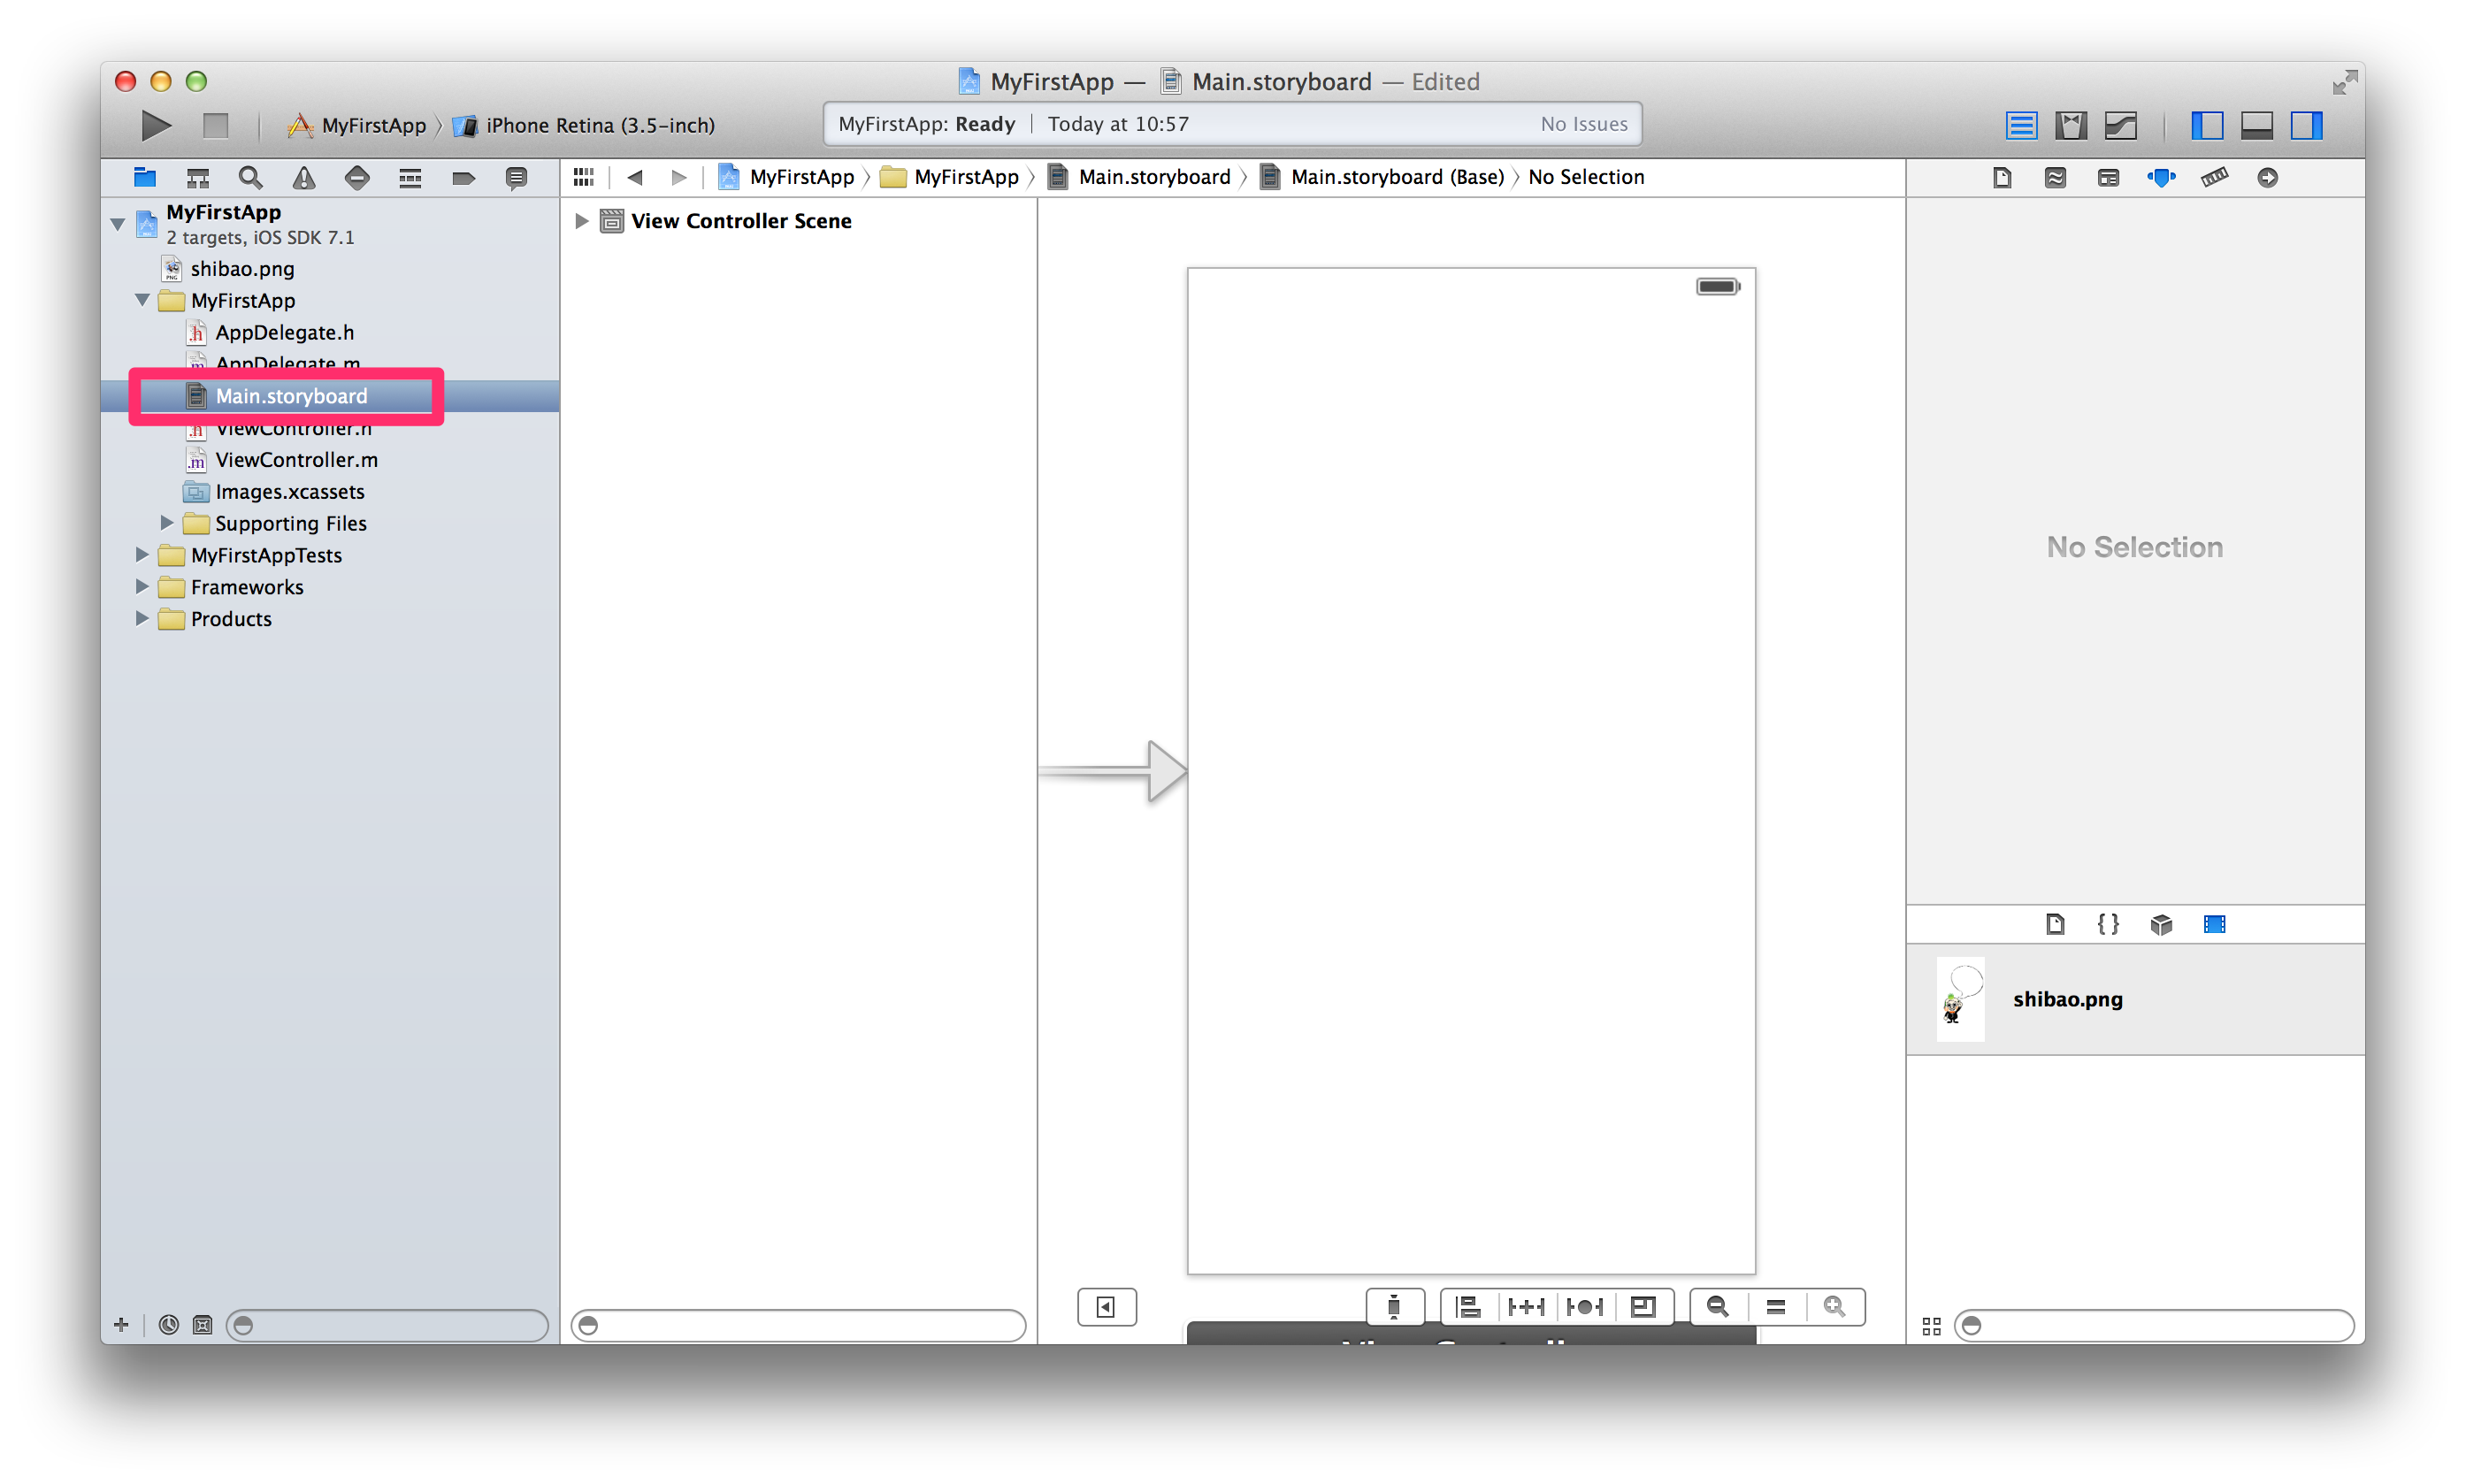This screenshot has width=2466, height=1484.
Task: Open the Object library cube icon
Action: point(2160,924)
